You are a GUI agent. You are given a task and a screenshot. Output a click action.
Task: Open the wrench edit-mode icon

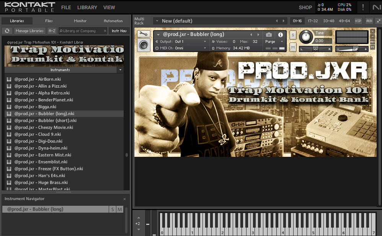(x=144, y=34)
